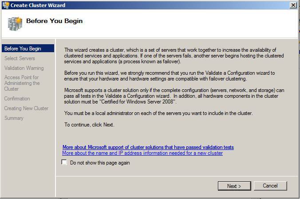Open the Summary step in sidebar
The height and width of the screenshot is (199, 300).
(x=14, y=118)
